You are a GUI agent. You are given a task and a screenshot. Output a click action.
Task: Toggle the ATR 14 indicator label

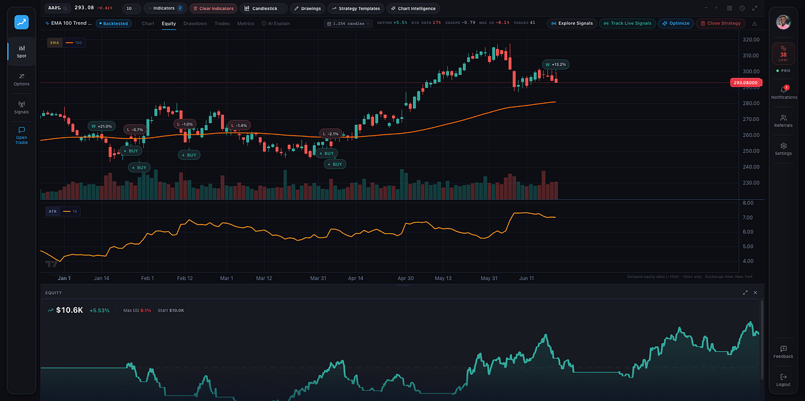click(62, 211)
